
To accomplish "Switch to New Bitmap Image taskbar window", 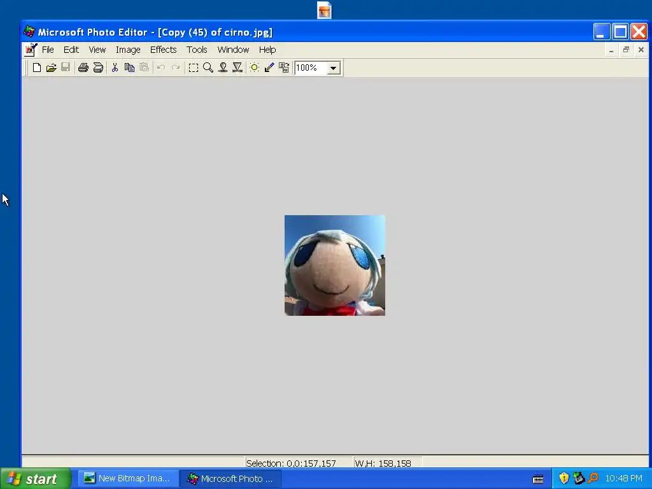I will point(129,479).
